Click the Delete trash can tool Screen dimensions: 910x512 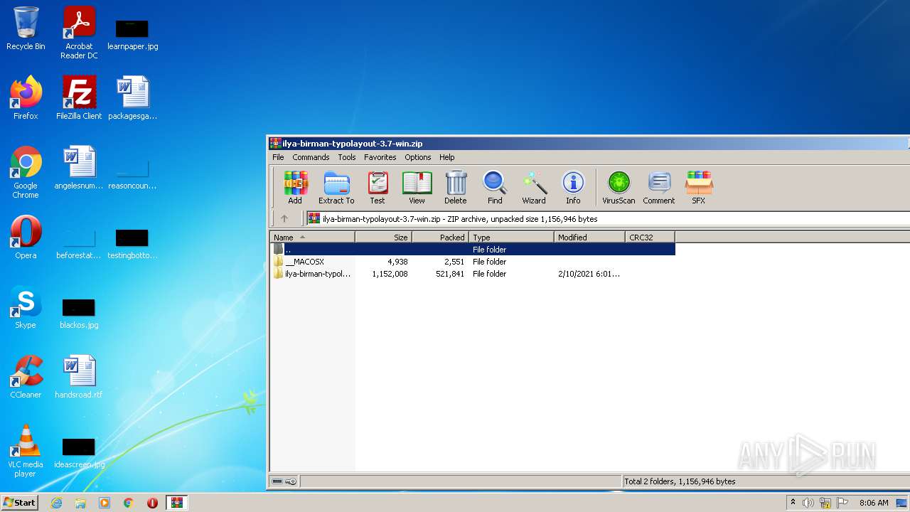tap(456, 188)
